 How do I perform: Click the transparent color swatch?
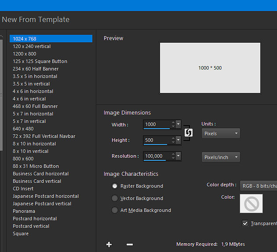(251, 204)
